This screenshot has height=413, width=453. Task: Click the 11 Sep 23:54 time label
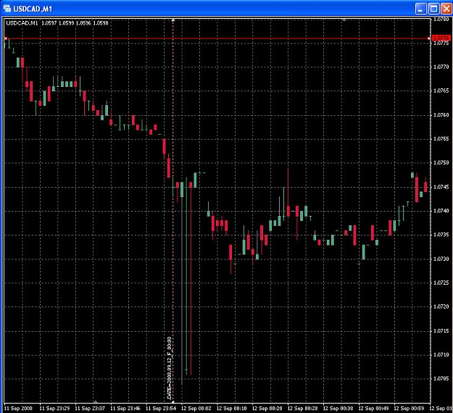(161, 409)
